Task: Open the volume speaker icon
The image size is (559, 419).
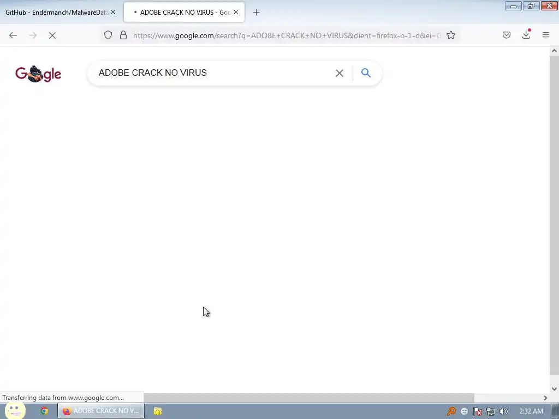Action: tap(504, 411)
